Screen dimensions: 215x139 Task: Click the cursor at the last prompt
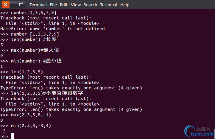(12, 136)
